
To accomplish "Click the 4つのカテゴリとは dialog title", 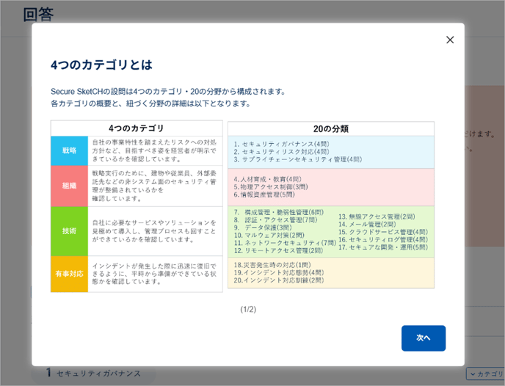I will (x=101, y=65).
